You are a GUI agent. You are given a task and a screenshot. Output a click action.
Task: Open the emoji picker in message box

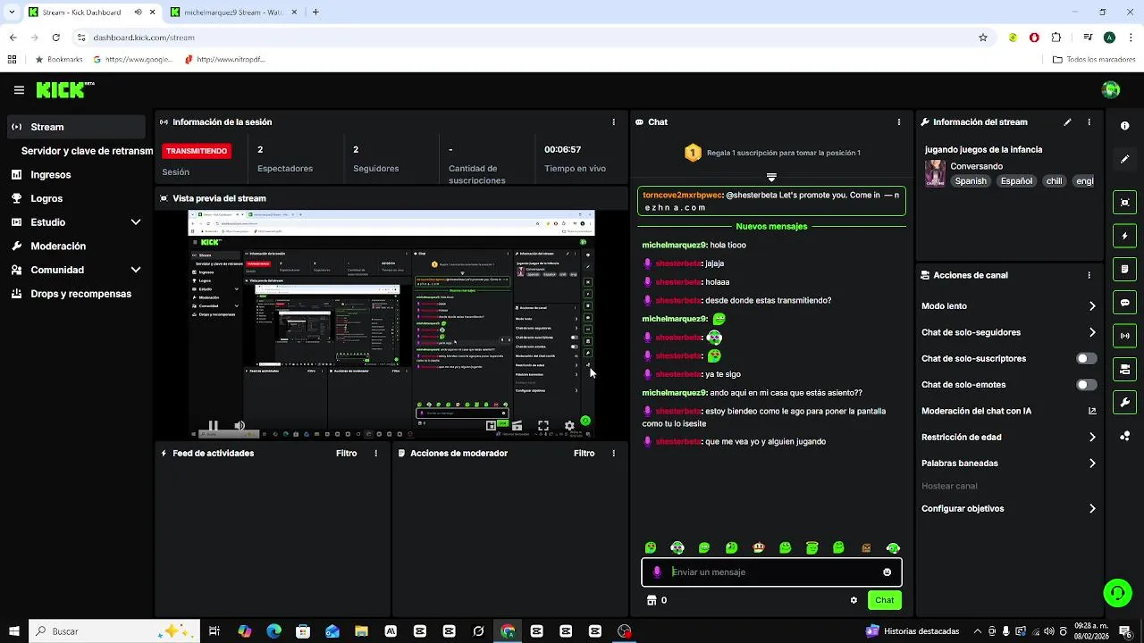click(887, 572)
